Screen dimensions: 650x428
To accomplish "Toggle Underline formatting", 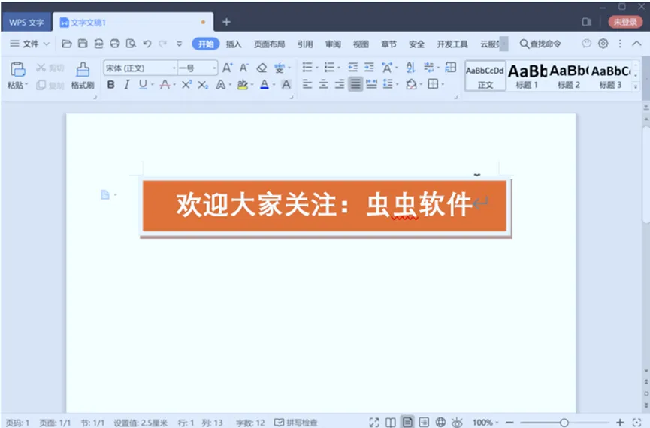I will pyautogui.click(x=143, y=85).
